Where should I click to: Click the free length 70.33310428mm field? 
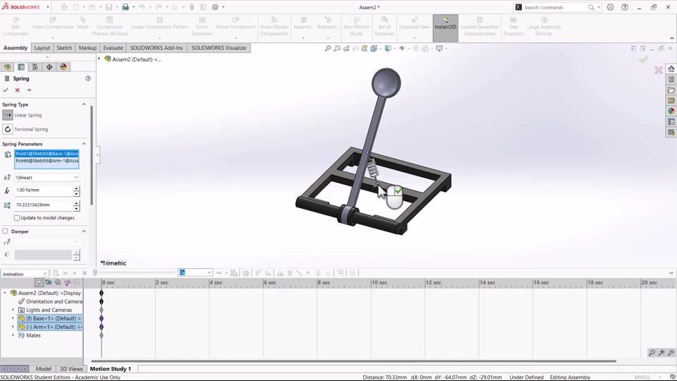coord(43,205)
